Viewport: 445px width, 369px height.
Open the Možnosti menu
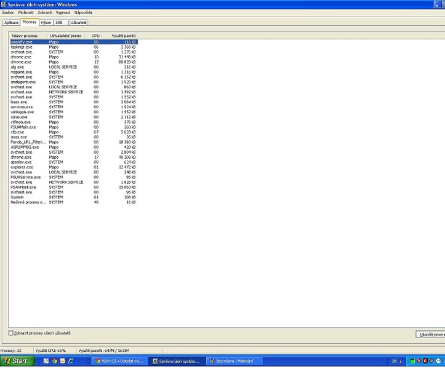click(26, 12)
